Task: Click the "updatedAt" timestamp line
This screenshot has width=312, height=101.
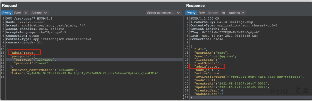Action: [232, 87]
